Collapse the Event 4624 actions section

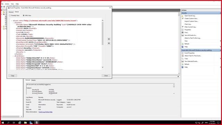tap(220, 50)
